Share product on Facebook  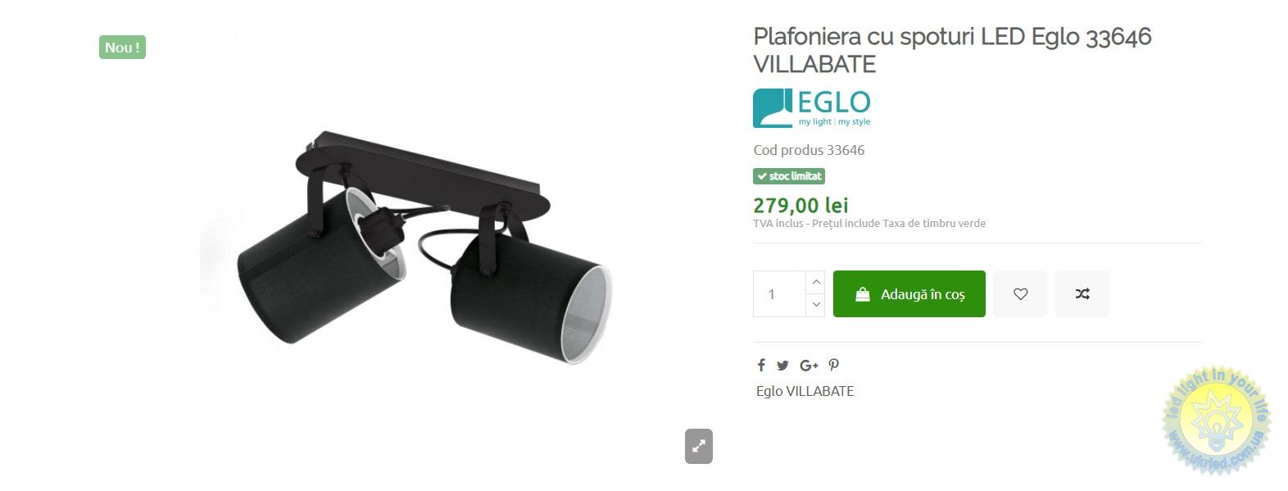(x=761, y=366)
